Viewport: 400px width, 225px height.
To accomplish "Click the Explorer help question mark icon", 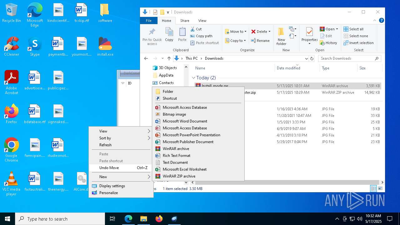I will (x=381, y=21).
